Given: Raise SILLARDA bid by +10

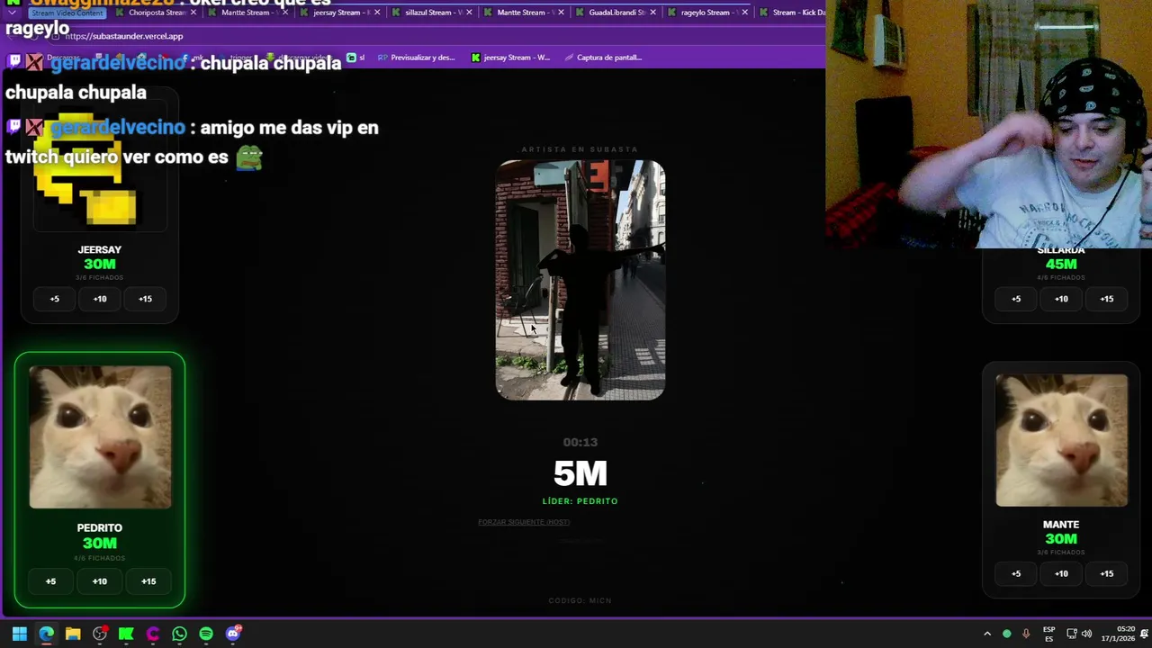Looking at the screenshot, I should (1061, 299).
